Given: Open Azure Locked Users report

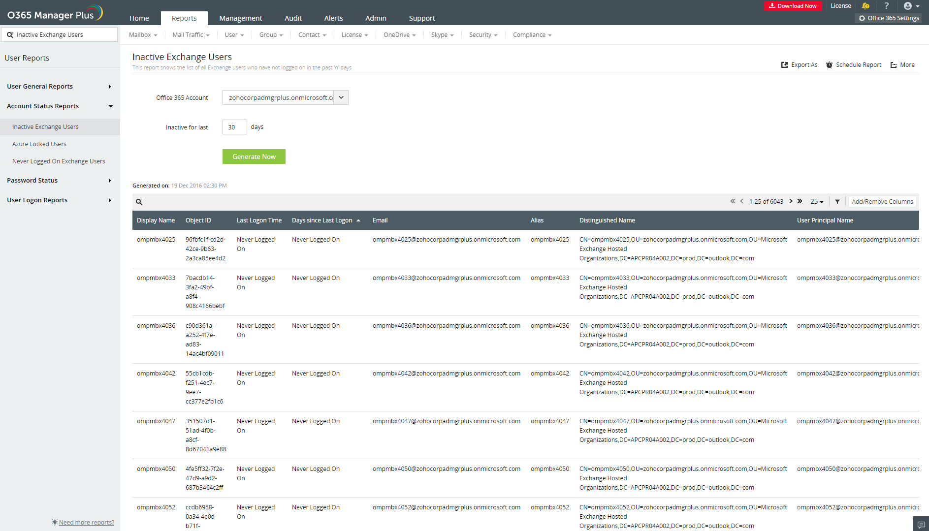Looking at the screenshot, I should [39, 144].
